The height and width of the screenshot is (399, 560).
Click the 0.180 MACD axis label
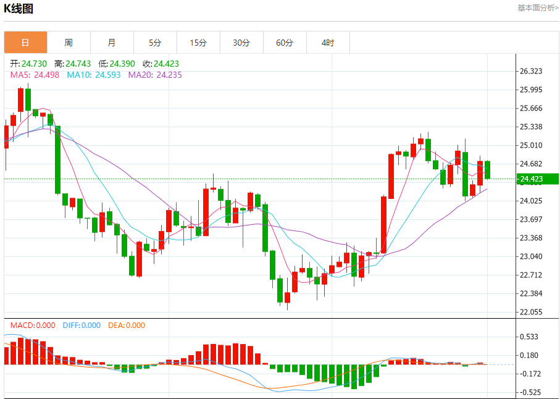coord(530,355)
